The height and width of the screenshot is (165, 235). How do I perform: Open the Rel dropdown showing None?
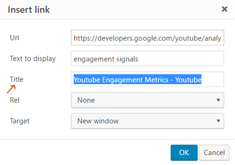(148, 100)
